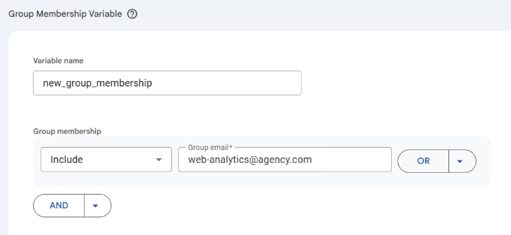
Task: Click the word Include in the combo box
Action: click(67, 160)
